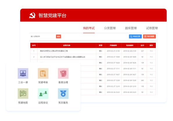The image size is (173, 121).
Task: Open the 党建考核 assessment icon
Action: pos(43,73)
